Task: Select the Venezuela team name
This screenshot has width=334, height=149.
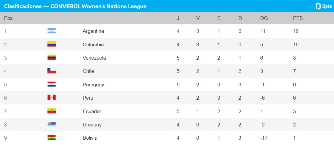Action: (94, 58)
